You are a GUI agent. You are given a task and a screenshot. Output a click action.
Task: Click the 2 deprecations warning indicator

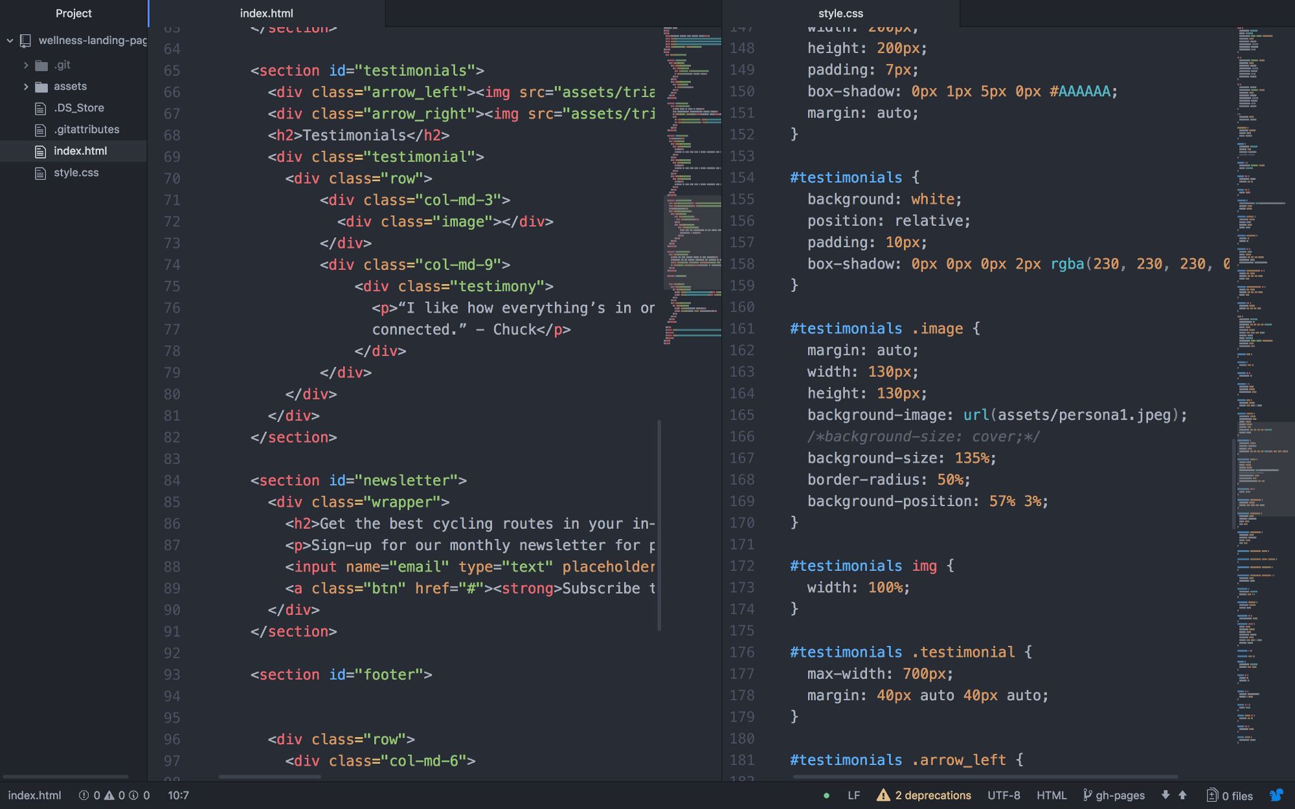click(925, 795)
